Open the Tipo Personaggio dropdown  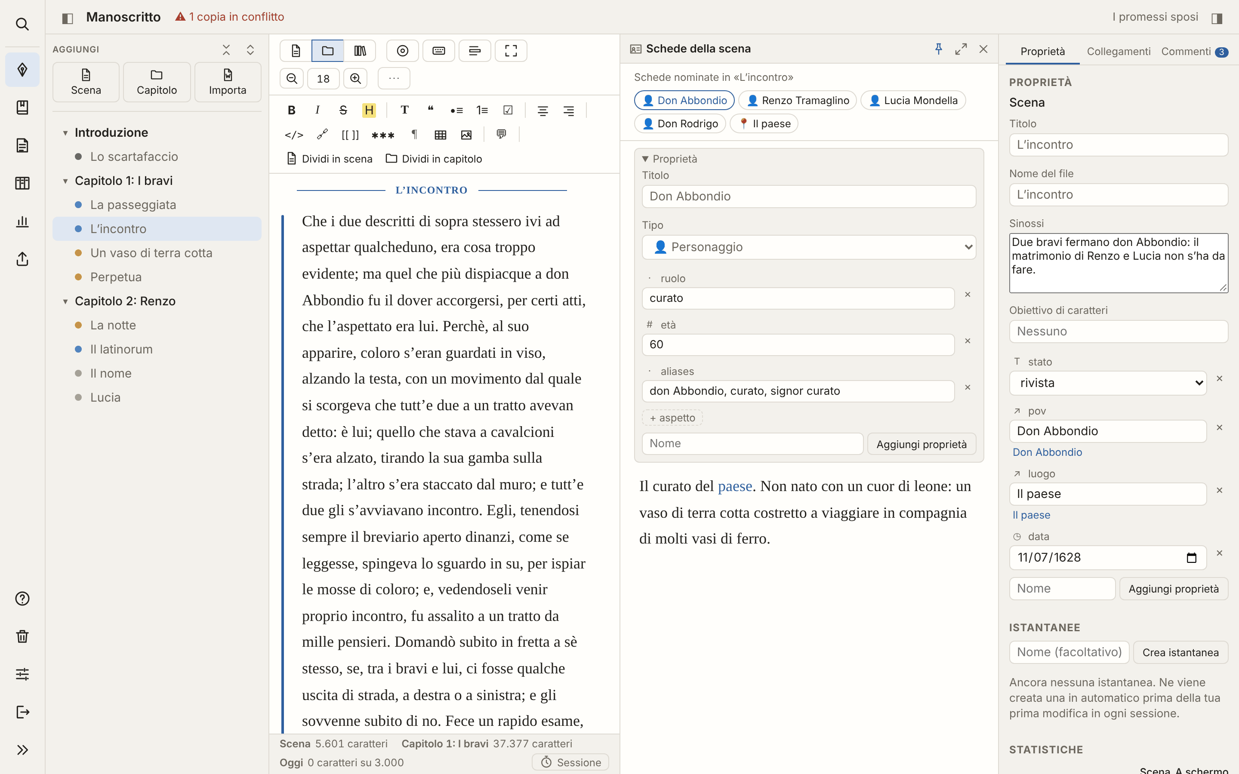pyautogui.click(x=809, y=247)
